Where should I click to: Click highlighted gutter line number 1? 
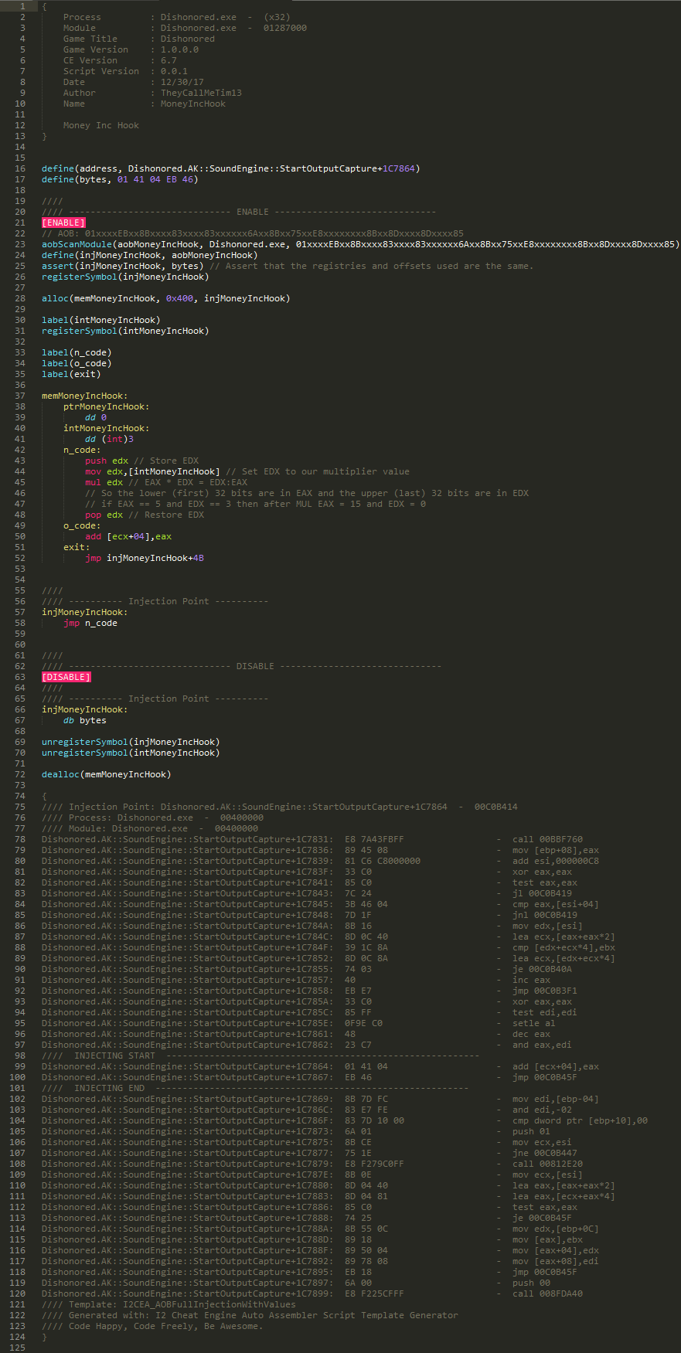click(x=22, y=6)
